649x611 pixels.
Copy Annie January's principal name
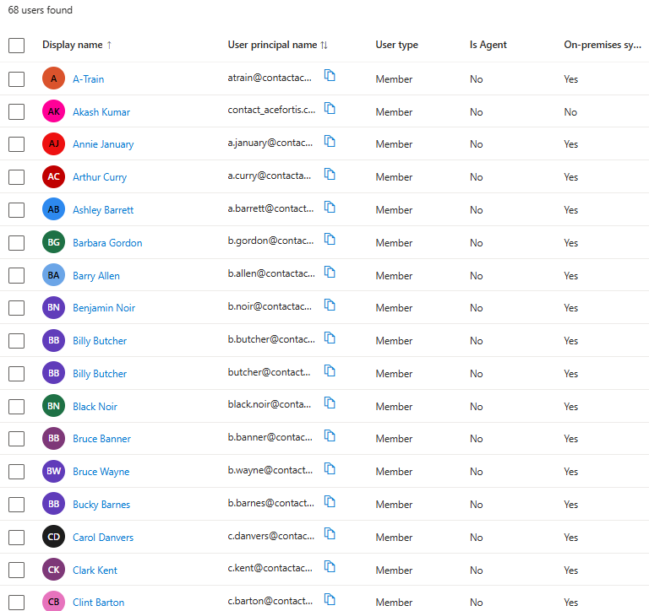(x=330, y=142)
